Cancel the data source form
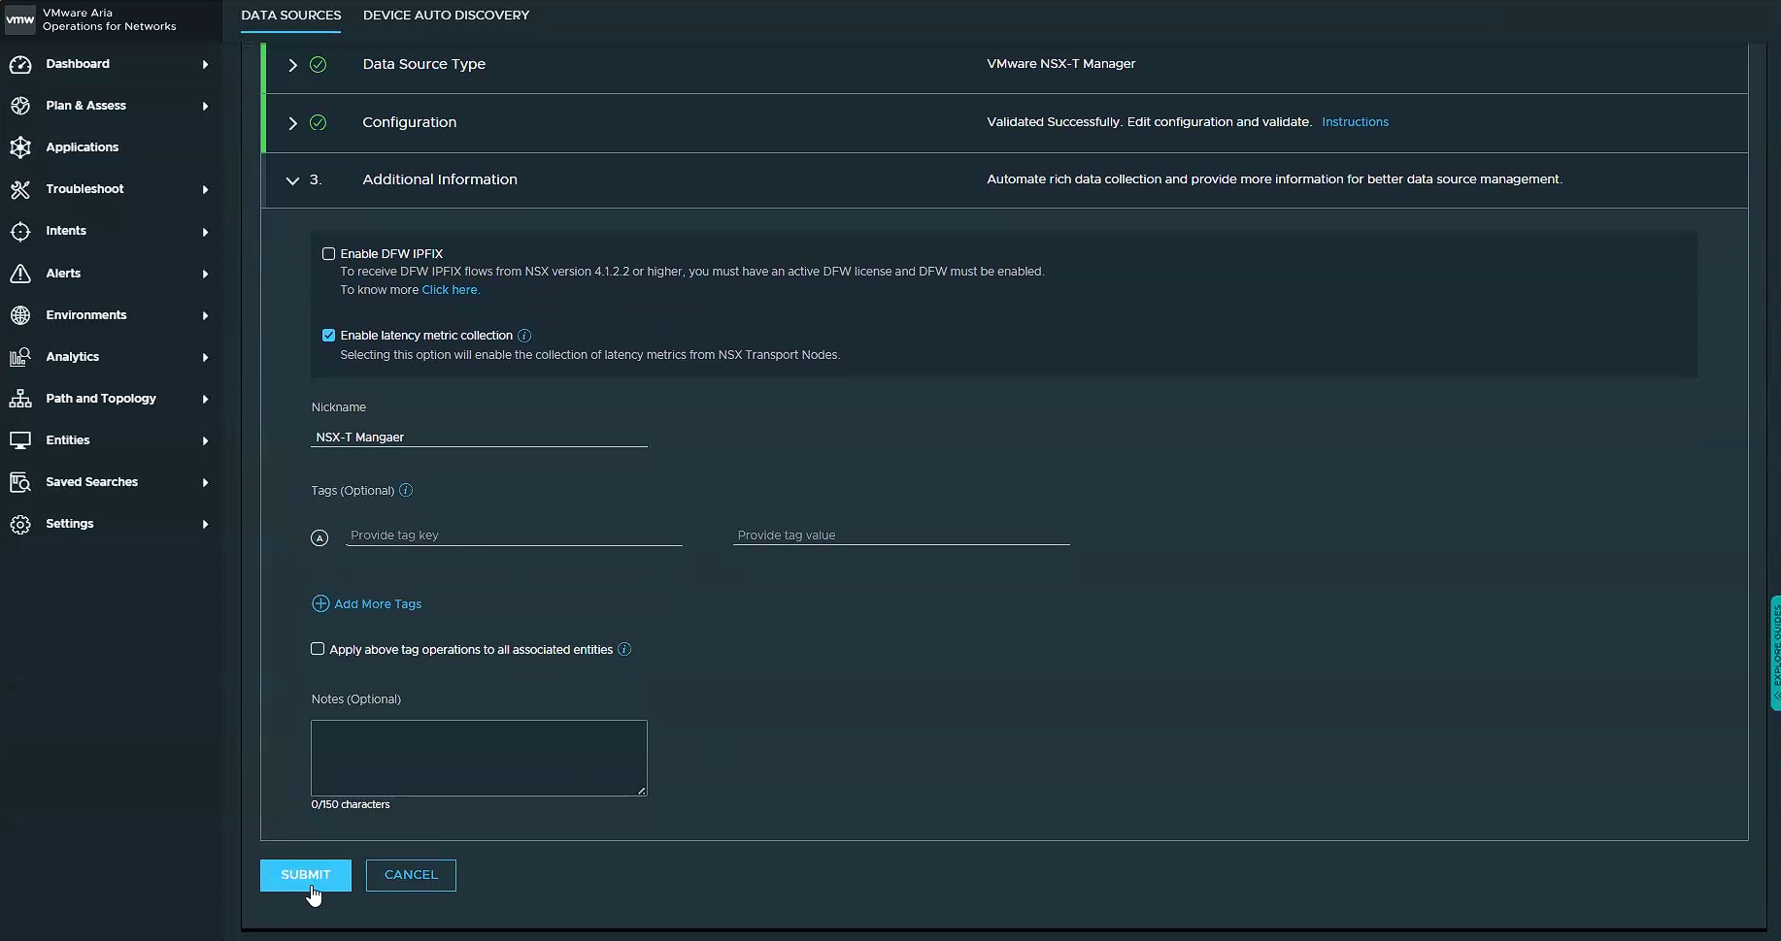Viewport: 1781px width, 941px height. 411,875
